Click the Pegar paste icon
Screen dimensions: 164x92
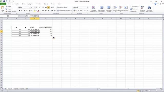[x=3, y=8]
